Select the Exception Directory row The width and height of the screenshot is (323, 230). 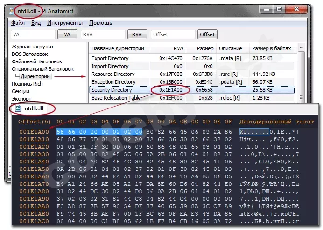pyautogui.click(x=192, y=82)
